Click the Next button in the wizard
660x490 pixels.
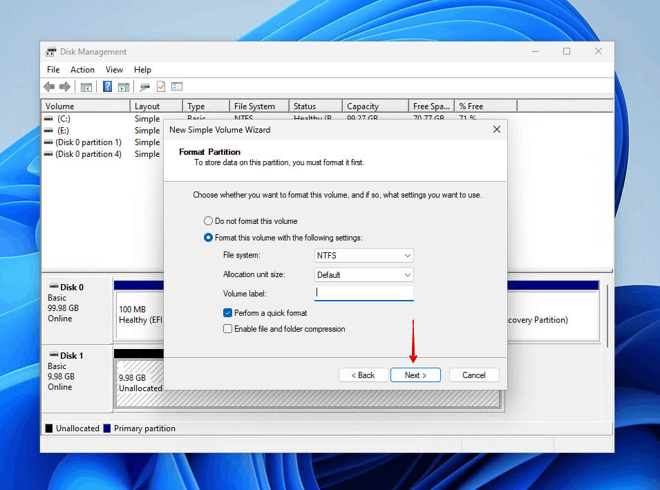[x=415, y=375]
